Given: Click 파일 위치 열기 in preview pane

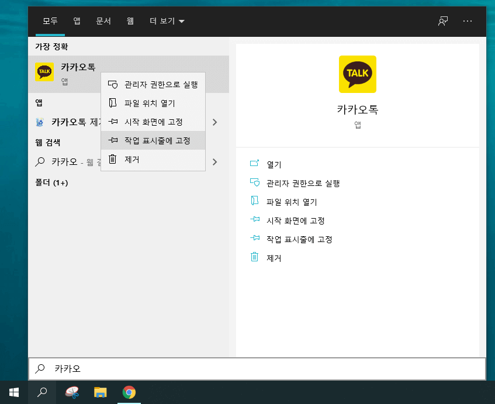Looking at the screenshot, I should point(292,202).
